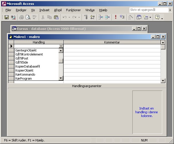
Task: Click the Print toolbar icon
Action: [x=22, y=17]
